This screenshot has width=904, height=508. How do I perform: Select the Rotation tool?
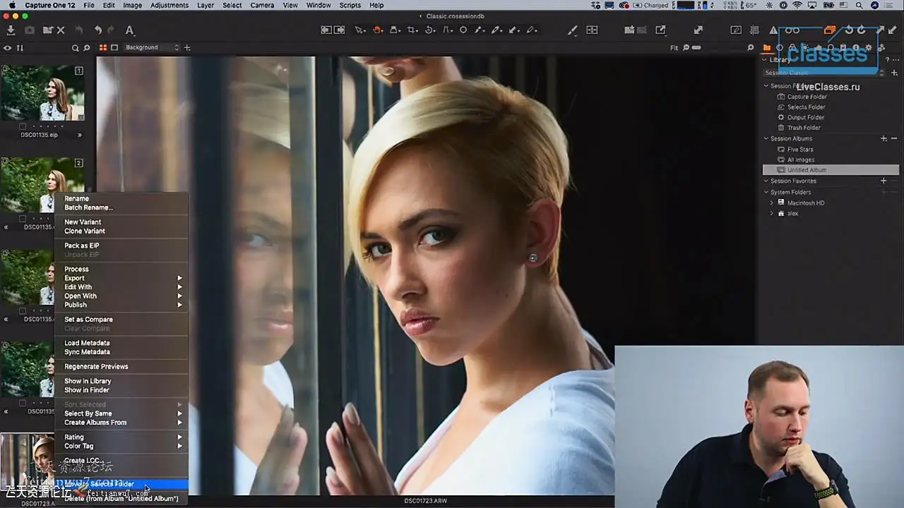tap(429, 30)
